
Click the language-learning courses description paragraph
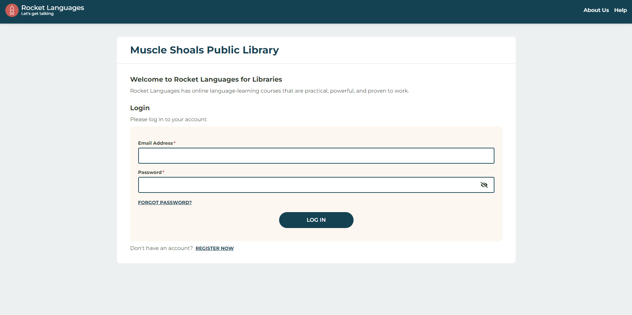(x=269, y=91)
